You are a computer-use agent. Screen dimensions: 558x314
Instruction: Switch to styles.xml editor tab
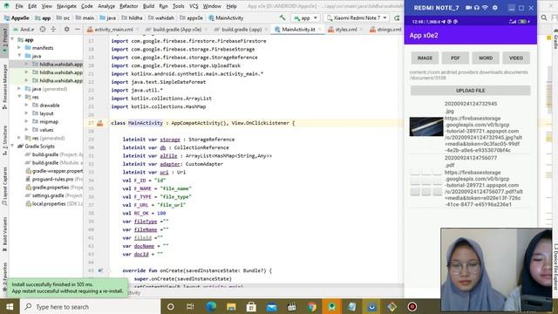coord(345,30)
